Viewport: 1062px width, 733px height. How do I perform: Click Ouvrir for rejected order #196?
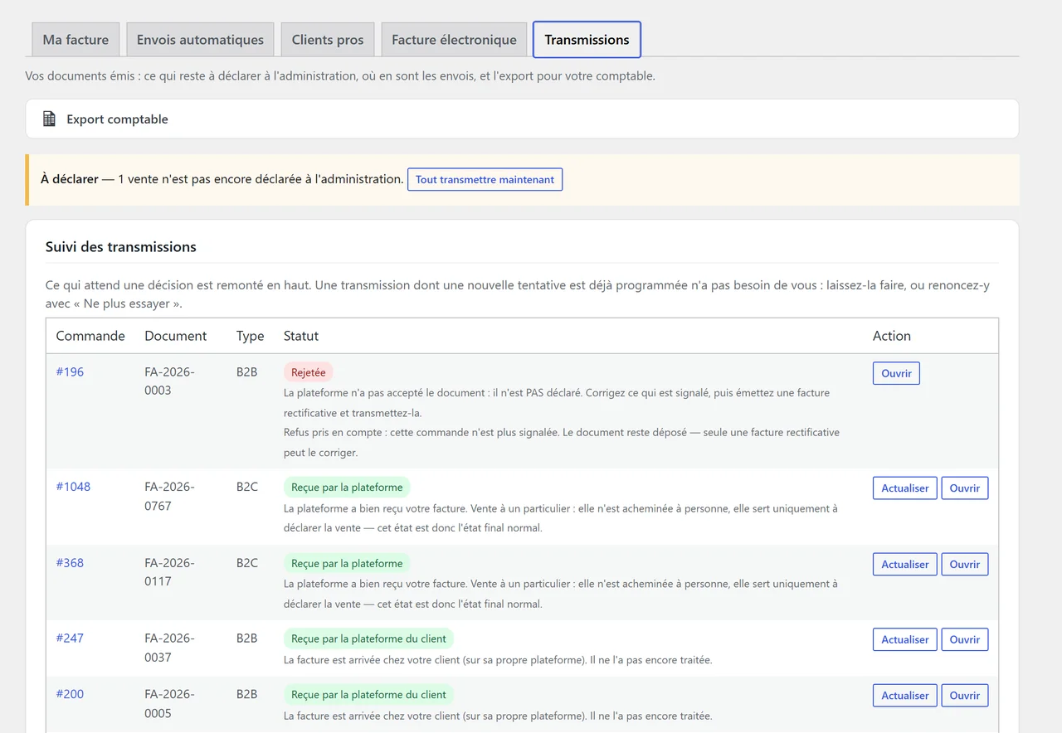click(x=896, y=373)
